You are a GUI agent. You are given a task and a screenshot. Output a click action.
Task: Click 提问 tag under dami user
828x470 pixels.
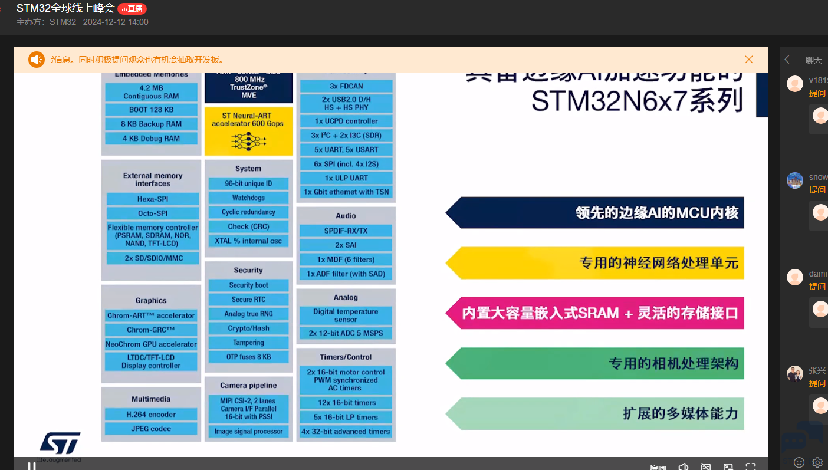coord(817,287)
